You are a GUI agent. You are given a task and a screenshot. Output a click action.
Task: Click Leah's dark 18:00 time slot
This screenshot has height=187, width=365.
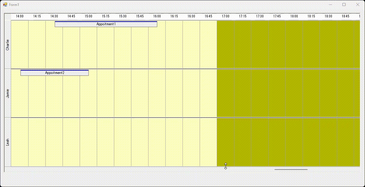pos(294,142)
